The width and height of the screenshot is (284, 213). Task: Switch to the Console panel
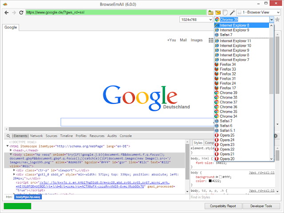click(x=126, y=136)
